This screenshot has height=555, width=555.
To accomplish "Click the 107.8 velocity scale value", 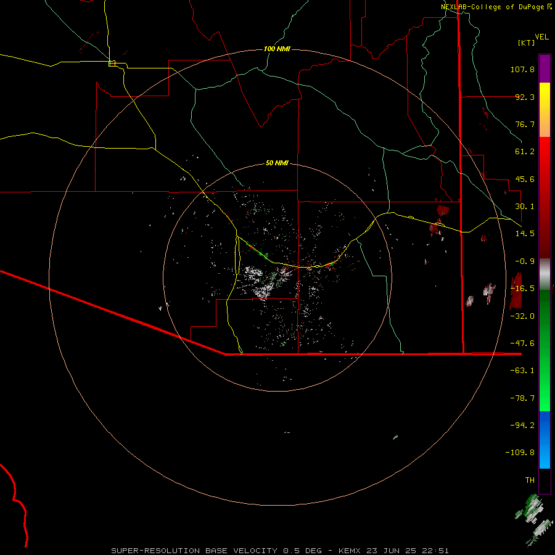I will [522, 69].
